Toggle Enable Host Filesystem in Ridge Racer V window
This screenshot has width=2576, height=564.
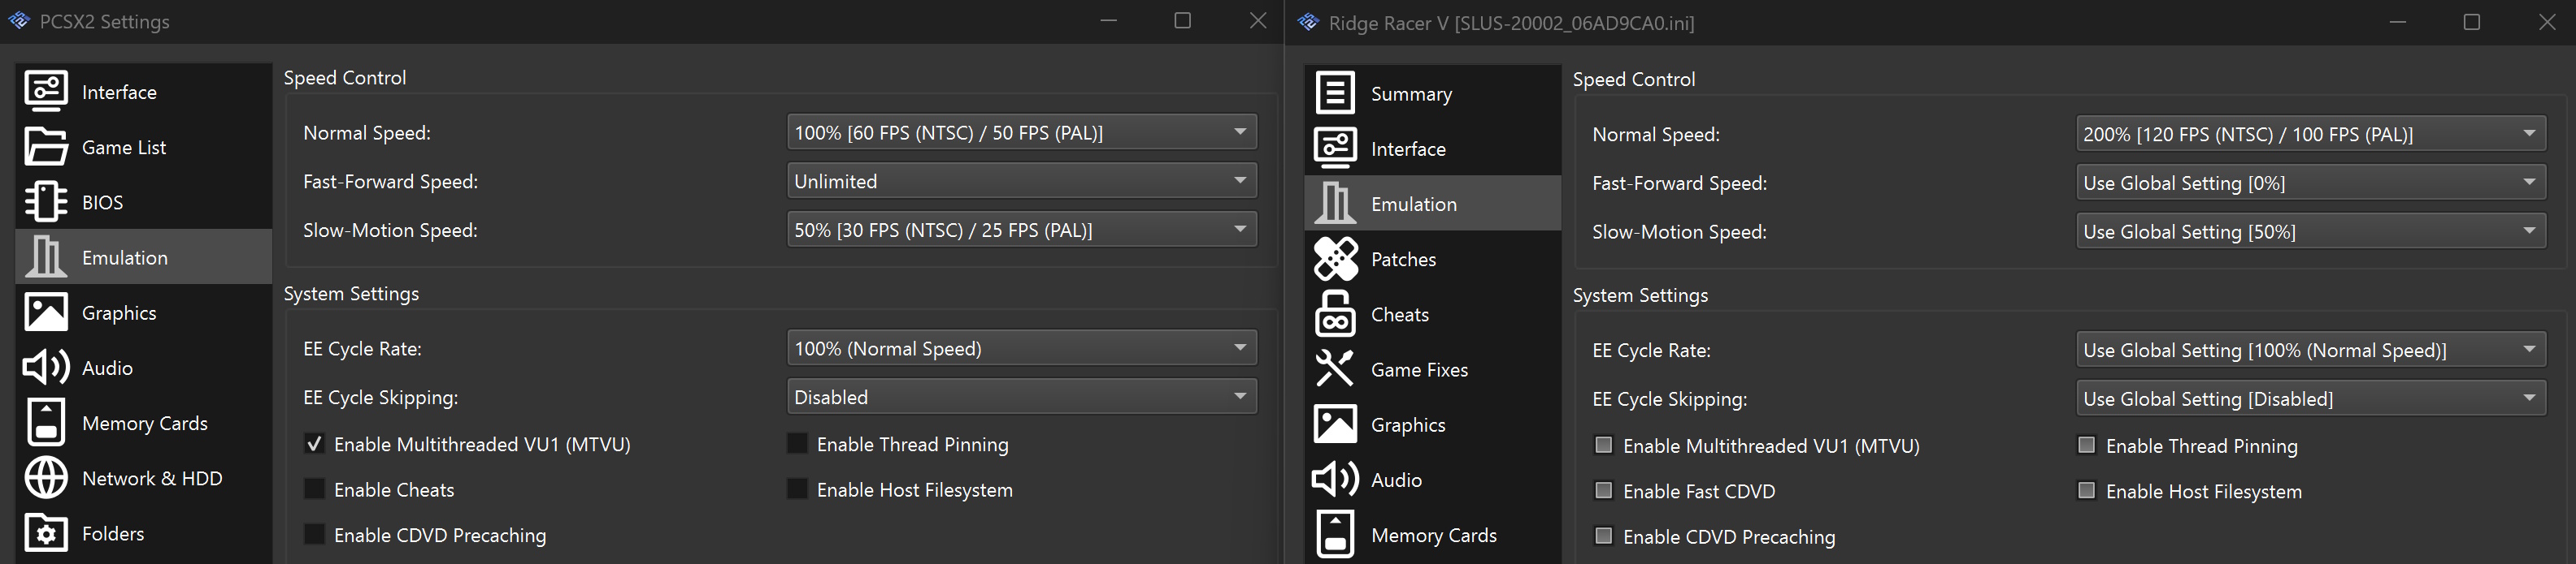click(x=2086, y=490)
